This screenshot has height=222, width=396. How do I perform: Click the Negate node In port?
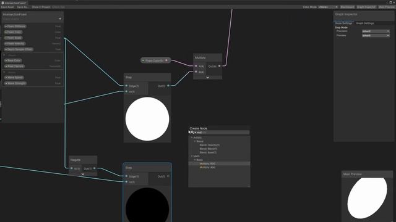[x=72, y=168]
